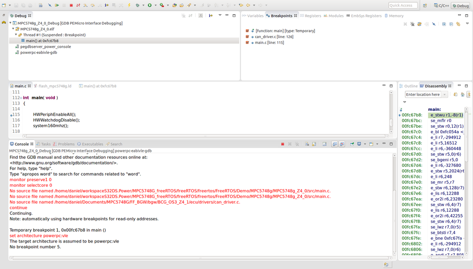Viewport: 473px width, 269px height.
Task: Click main.c editor horizontal scrollbar
Action: coord(205,136)
